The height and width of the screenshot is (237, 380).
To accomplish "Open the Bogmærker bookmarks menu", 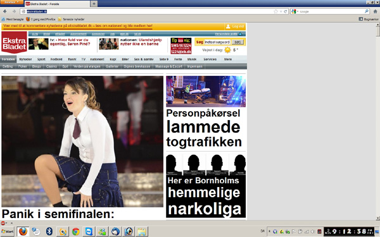I will (369, 19).
